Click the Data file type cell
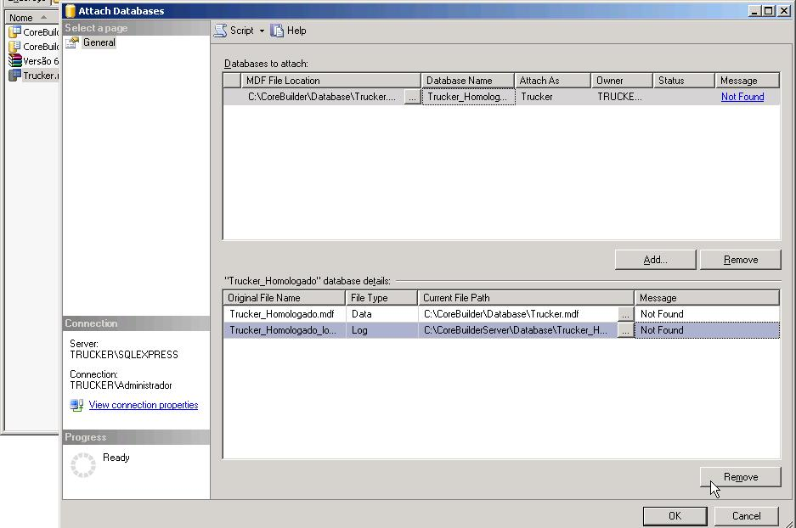The image size is (796, 528). pos(381,314)
